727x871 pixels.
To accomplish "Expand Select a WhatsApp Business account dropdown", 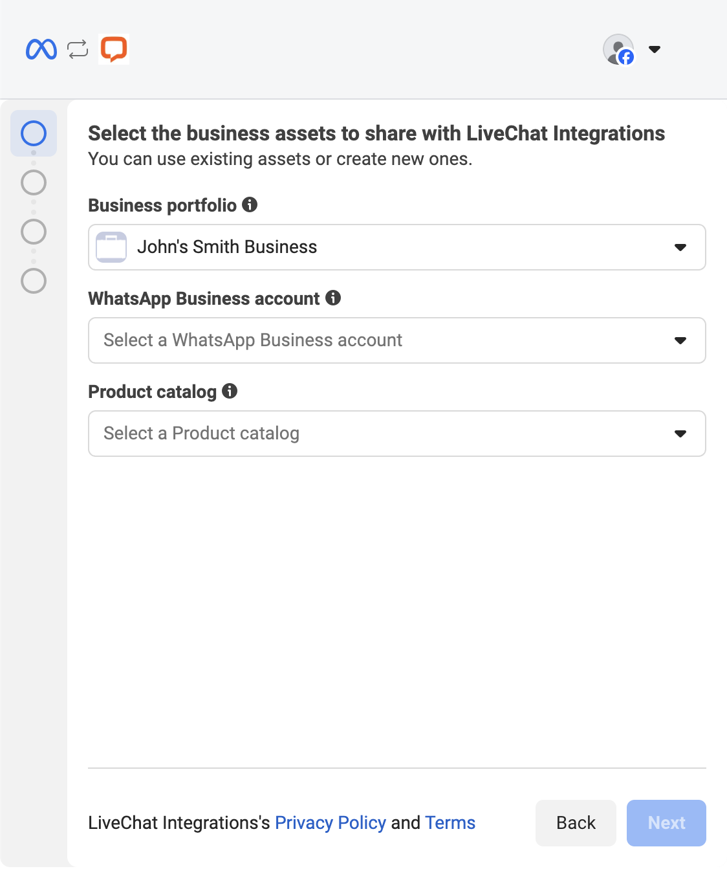I will click(x=396, y=340).
